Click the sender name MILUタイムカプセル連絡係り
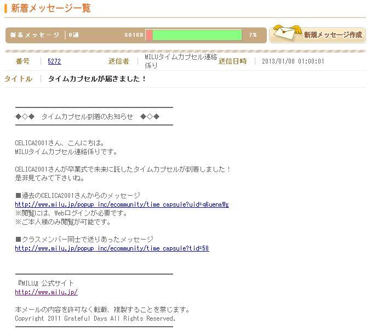The width and height of the screenshot is (372, 330). (180, 61)
